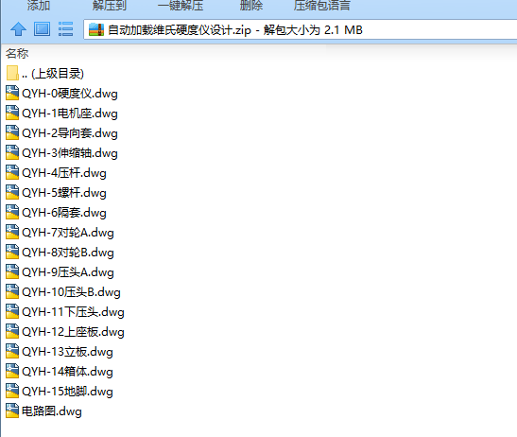Select file name QYH-11下压头.dwg
This screenshot has height=437, width=517.
click(x=73, y=312)
